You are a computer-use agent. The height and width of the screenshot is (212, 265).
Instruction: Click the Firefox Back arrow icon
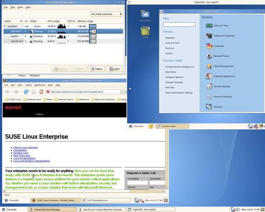pos(7,92)
